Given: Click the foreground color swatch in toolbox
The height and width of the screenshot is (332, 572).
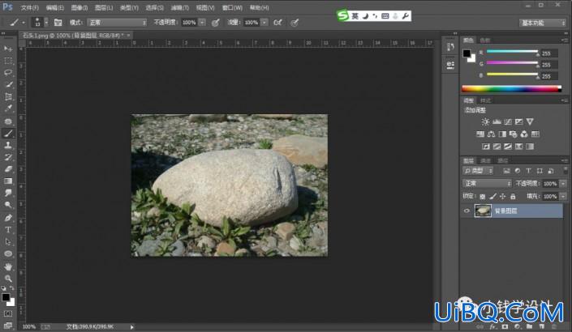Looking at the screenshot, I should 6,297.
